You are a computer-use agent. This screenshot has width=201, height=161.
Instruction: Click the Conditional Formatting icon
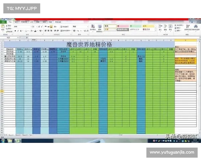92,28
